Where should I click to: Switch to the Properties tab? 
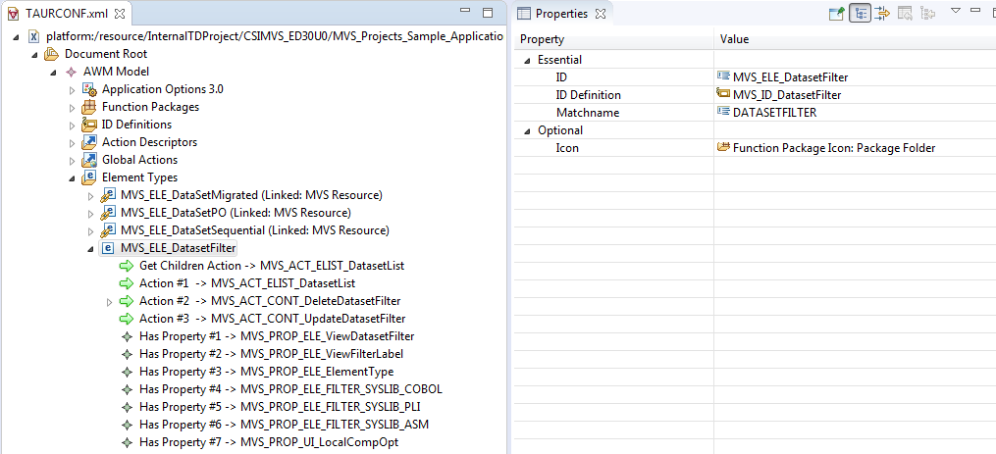pos(561,14)
